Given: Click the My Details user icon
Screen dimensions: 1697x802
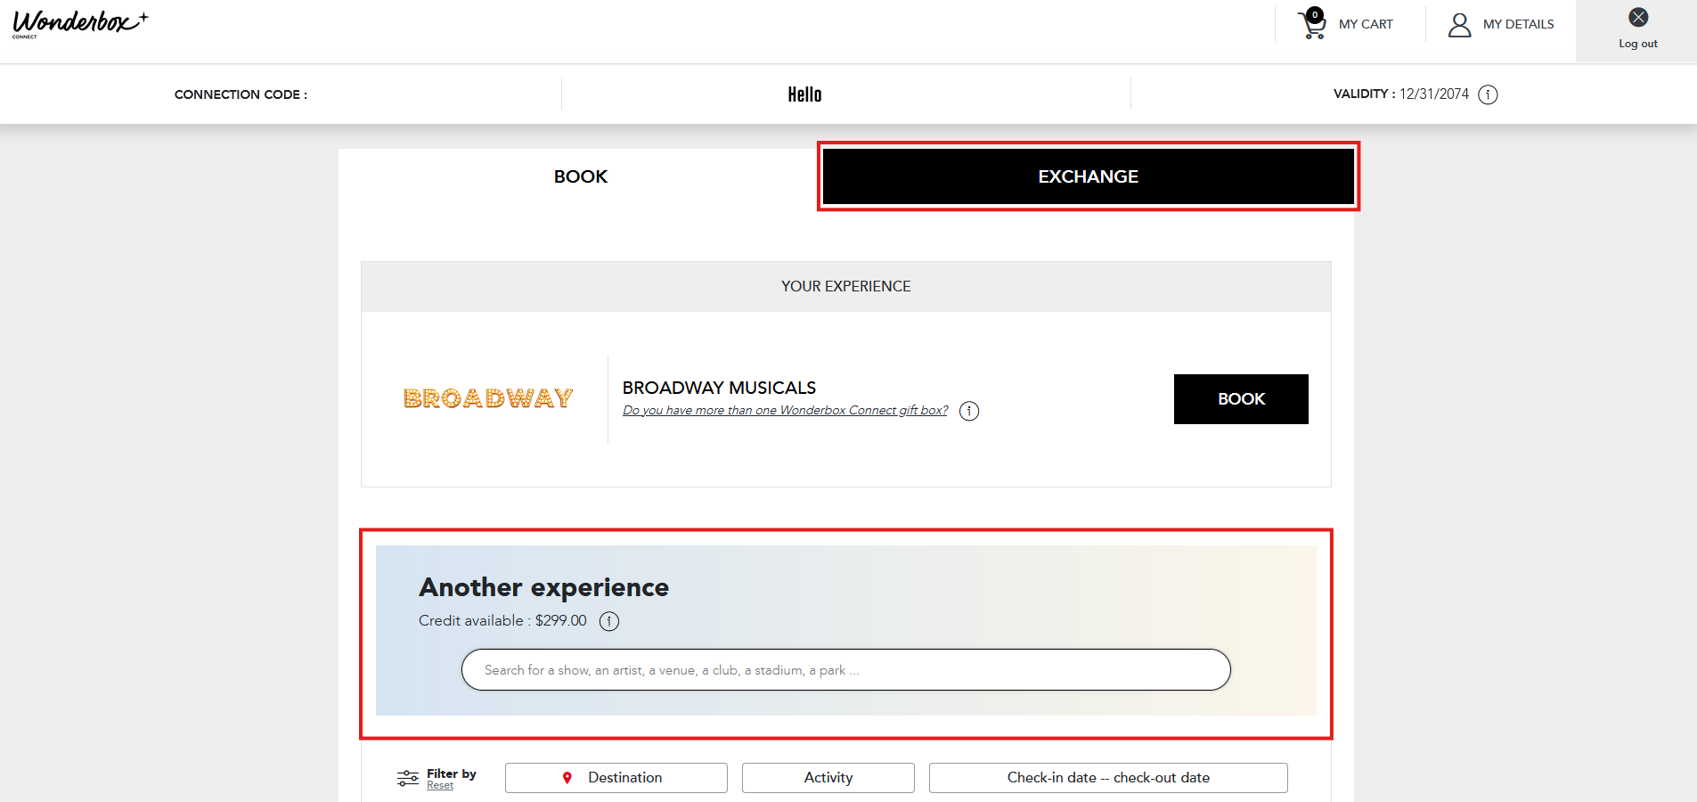Looking at the screenshot, I should (x=1459, y=25).
